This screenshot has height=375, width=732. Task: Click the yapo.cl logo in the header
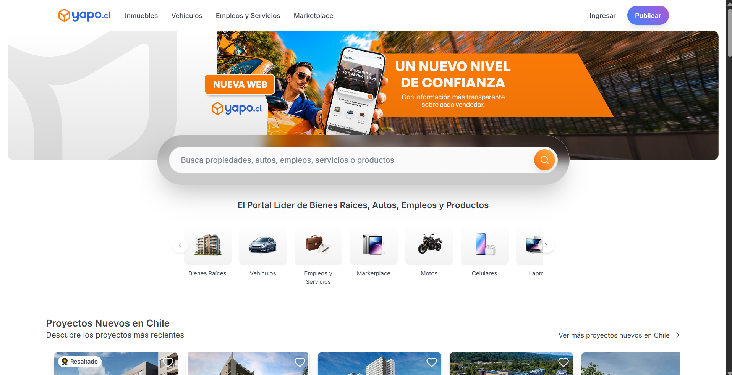coord(84,15)
